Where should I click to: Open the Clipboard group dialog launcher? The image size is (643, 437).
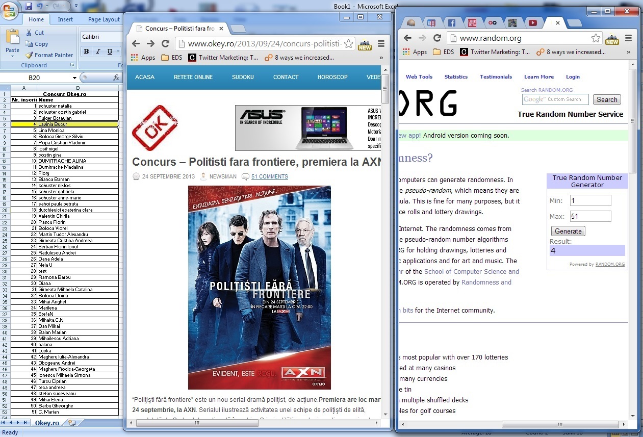[72, 65]
